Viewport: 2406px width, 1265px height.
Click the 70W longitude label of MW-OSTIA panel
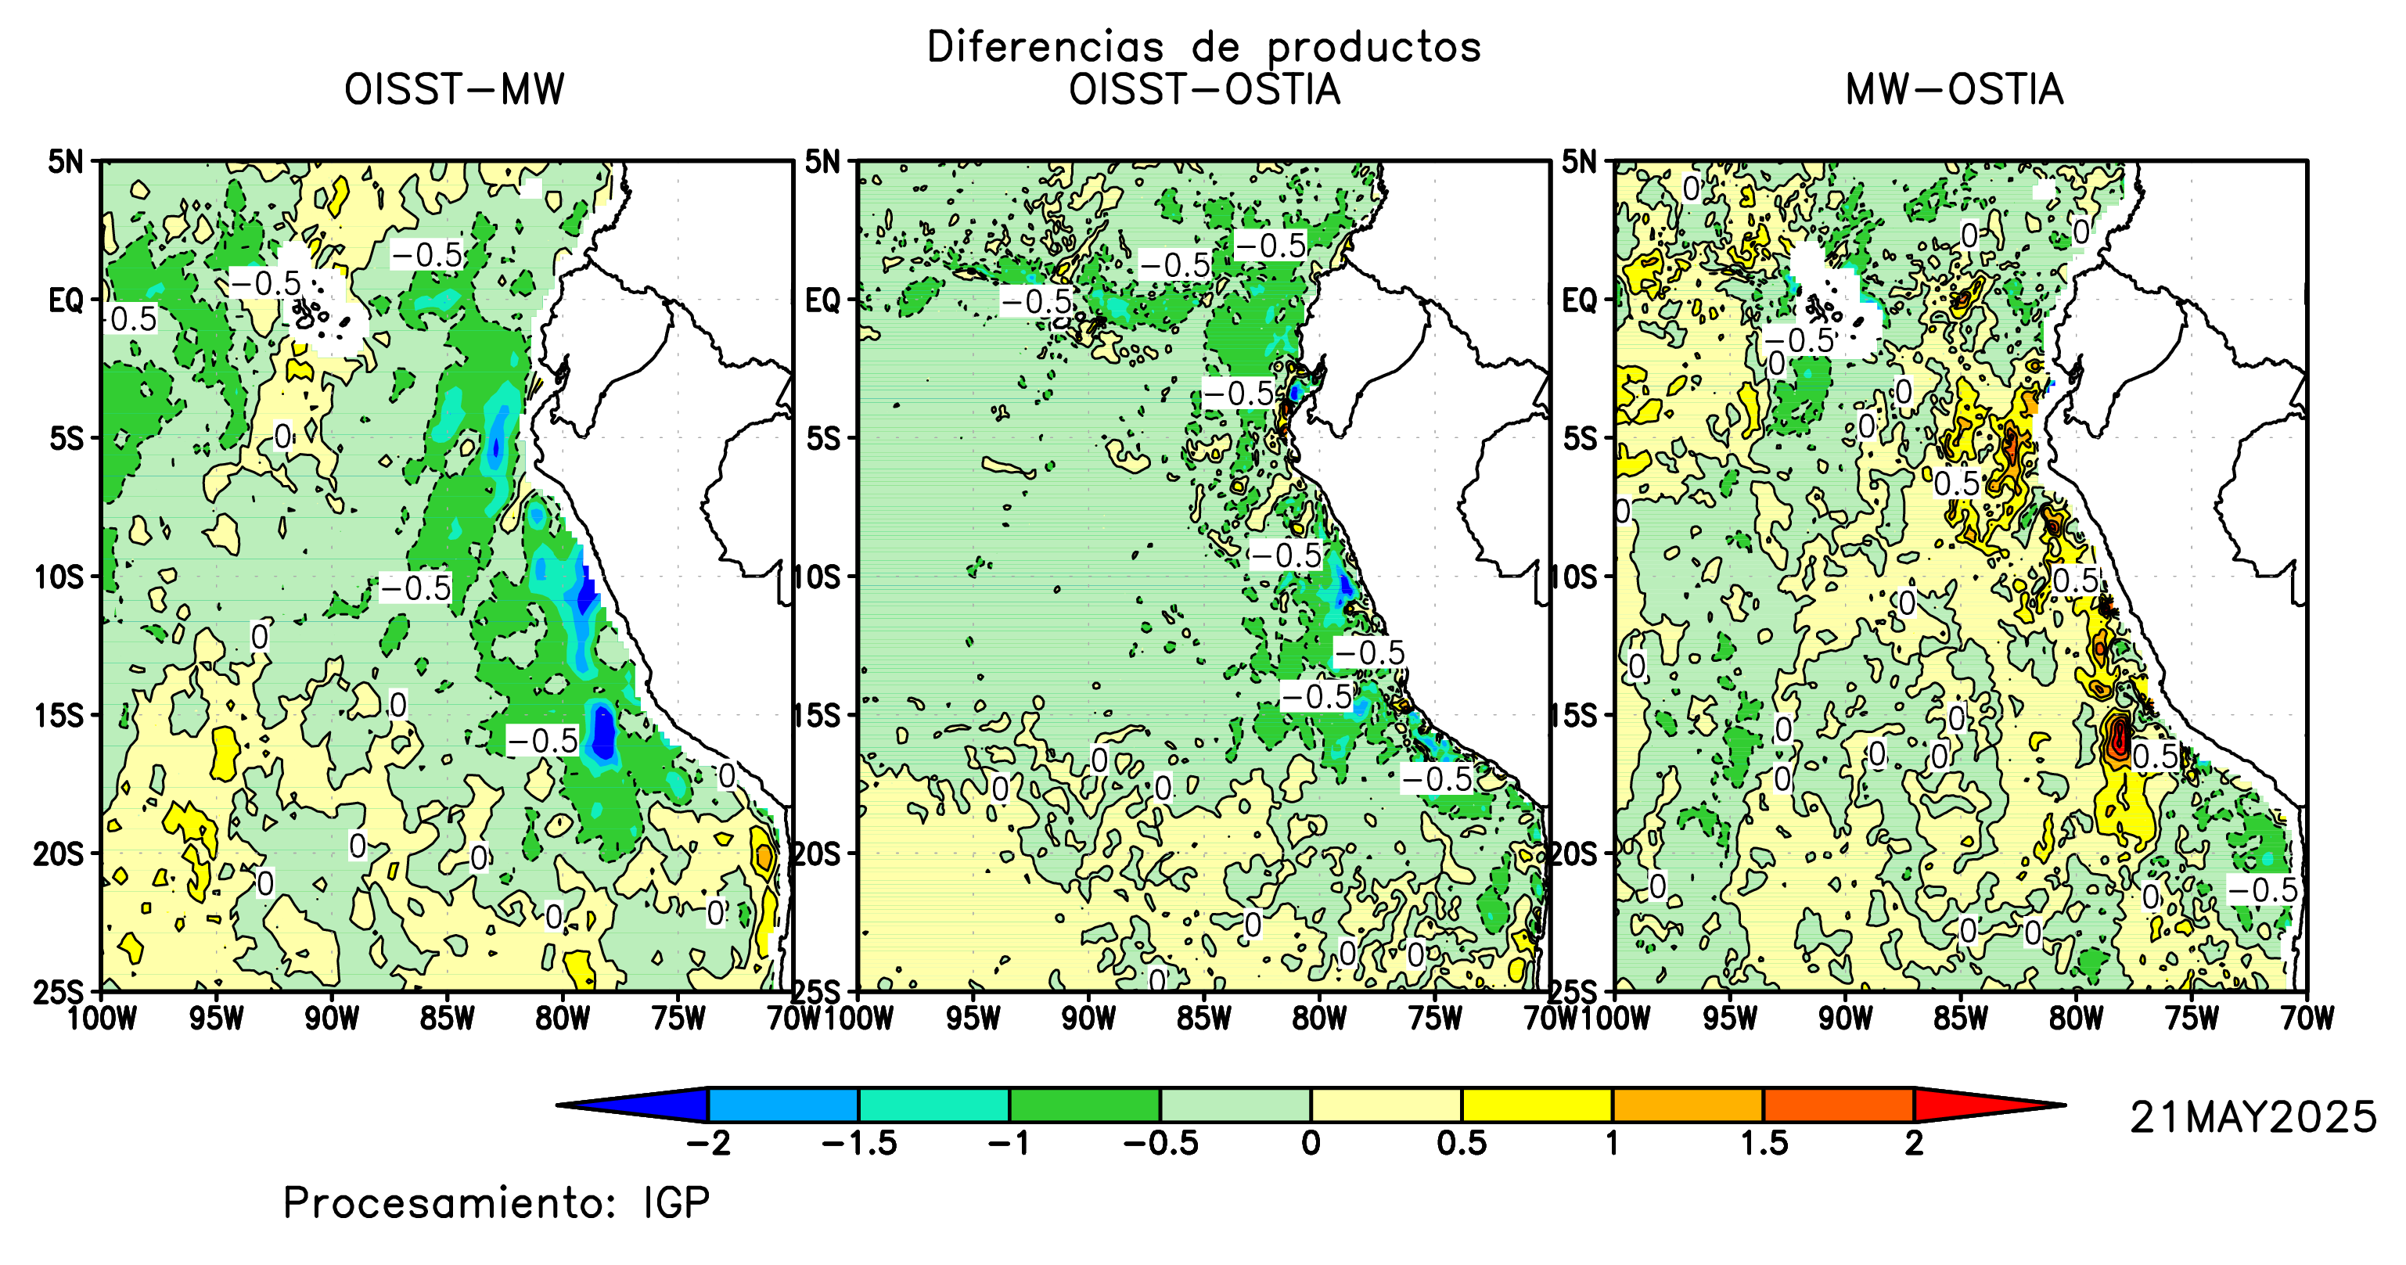click(x=2307, y=1019)
